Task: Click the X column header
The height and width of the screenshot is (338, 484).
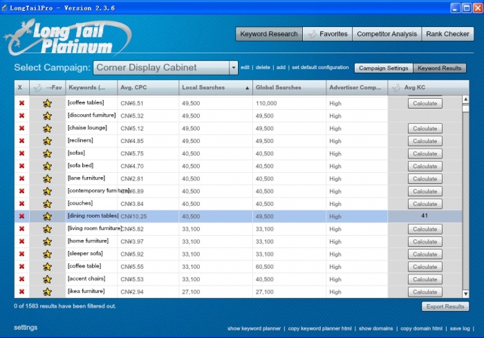Action: tap(21, 87)
